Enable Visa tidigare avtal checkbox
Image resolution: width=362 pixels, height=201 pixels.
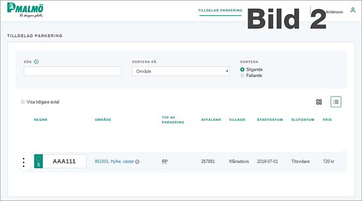pyautogui.click(x=23, y=102)
